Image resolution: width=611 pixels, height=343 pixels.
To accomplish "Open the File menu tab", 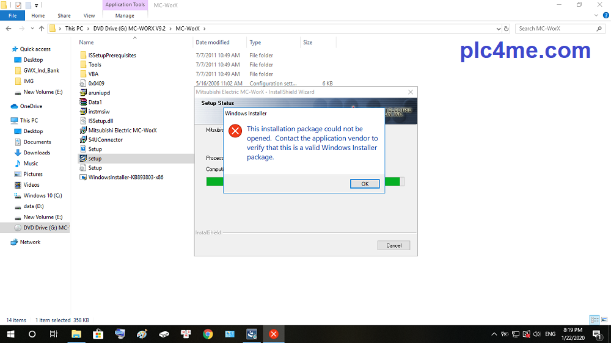I will pos(12,16).
